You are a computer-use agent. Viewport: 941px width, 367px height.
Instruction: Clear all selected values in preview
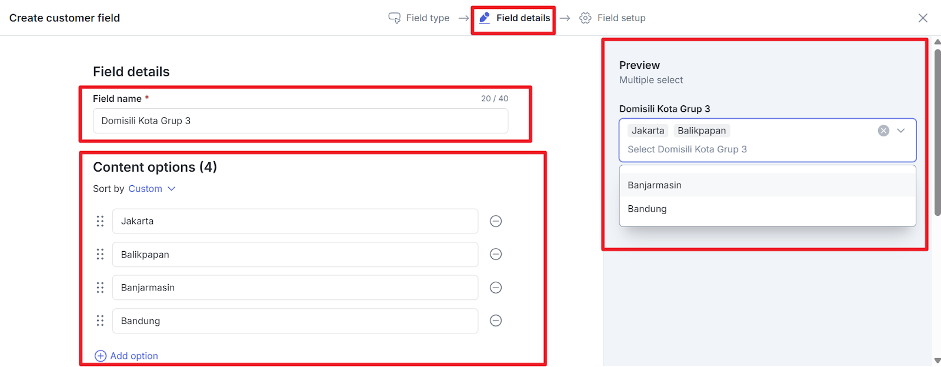tap(883, 131)
